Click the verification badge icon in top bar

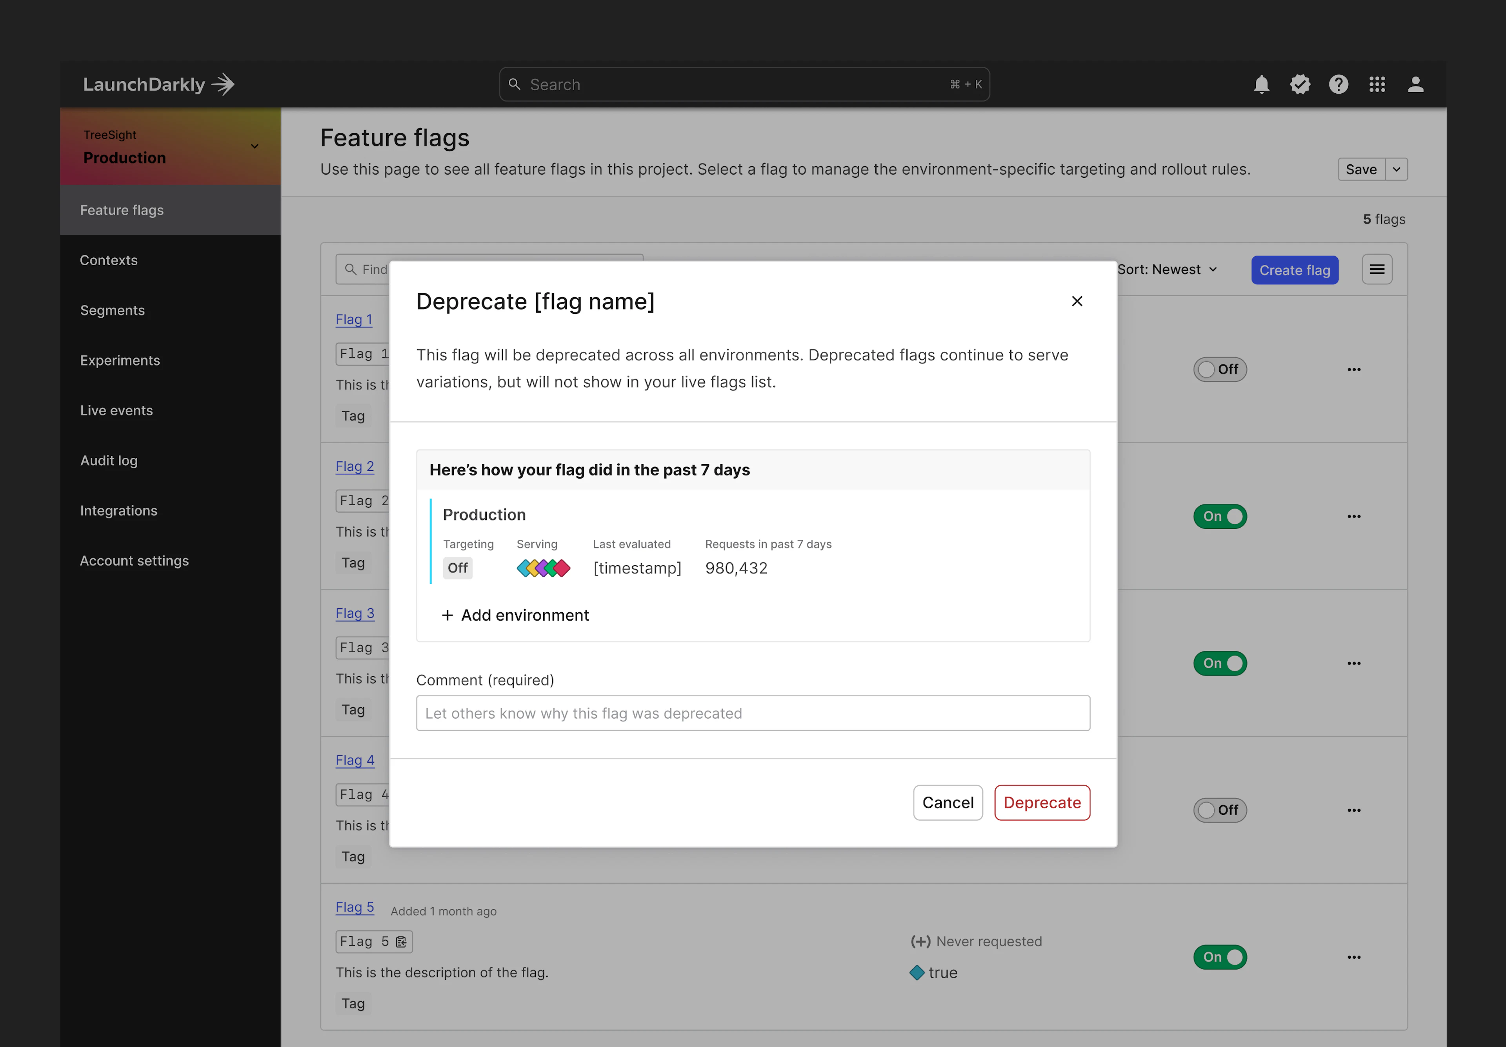tap(1300, 84)
